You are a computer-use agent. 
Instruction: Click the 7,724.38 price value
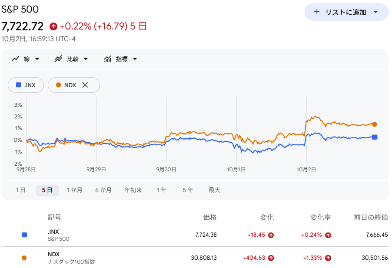point(206,235)
